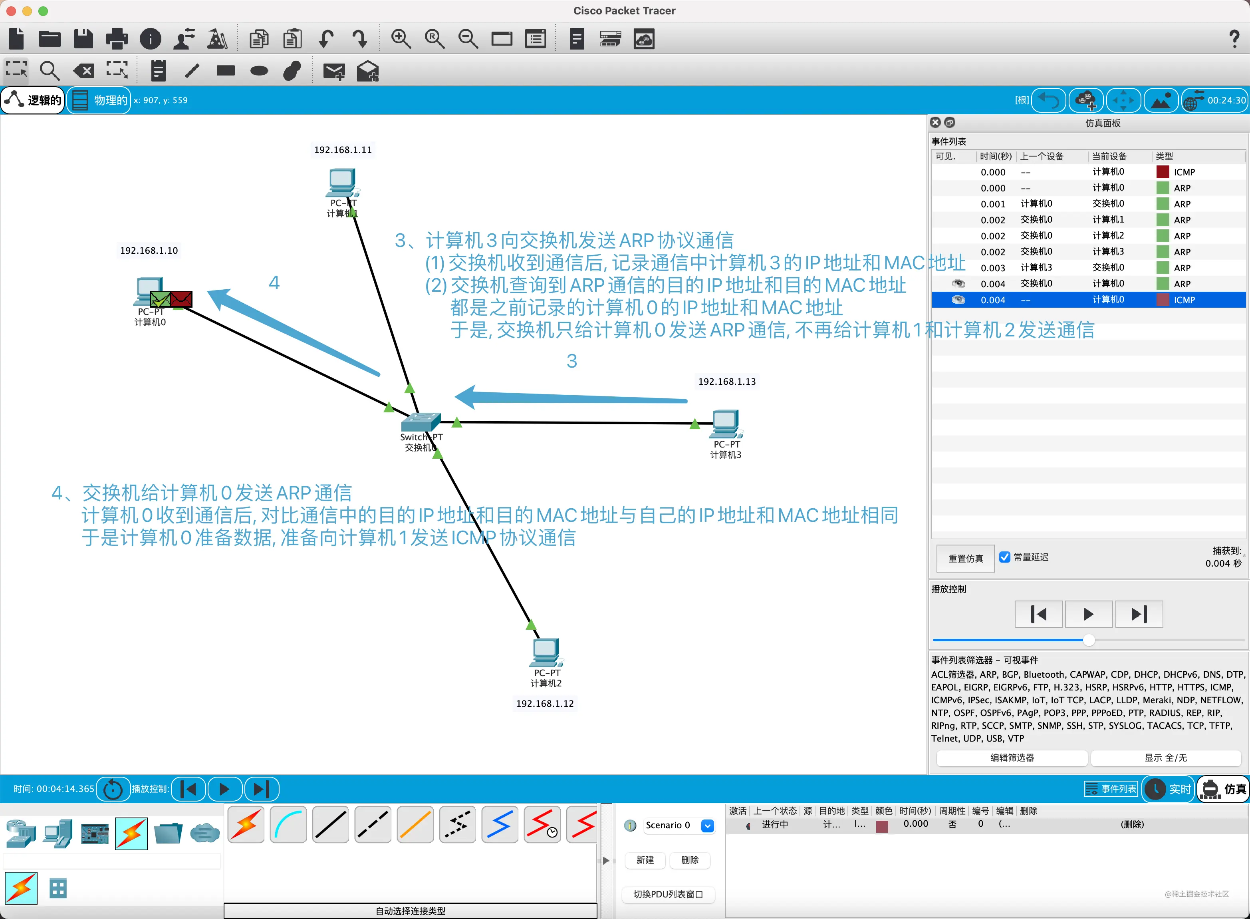1250x919 pixels.
Task: Print the workspace using printer icon
Action: click(x=117, y=39)
